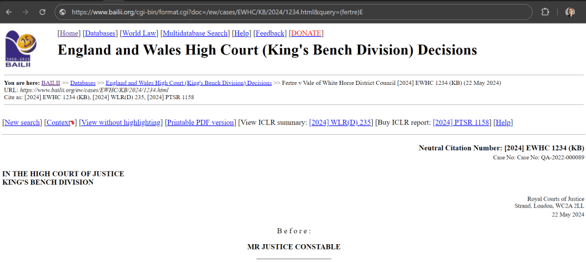
Task: Open the Feedback link
Action: tap(270, 33)
